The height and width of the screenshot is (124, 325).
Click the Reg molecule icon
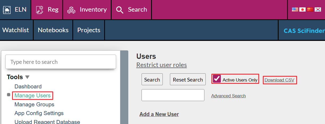(x=39, y=10)
